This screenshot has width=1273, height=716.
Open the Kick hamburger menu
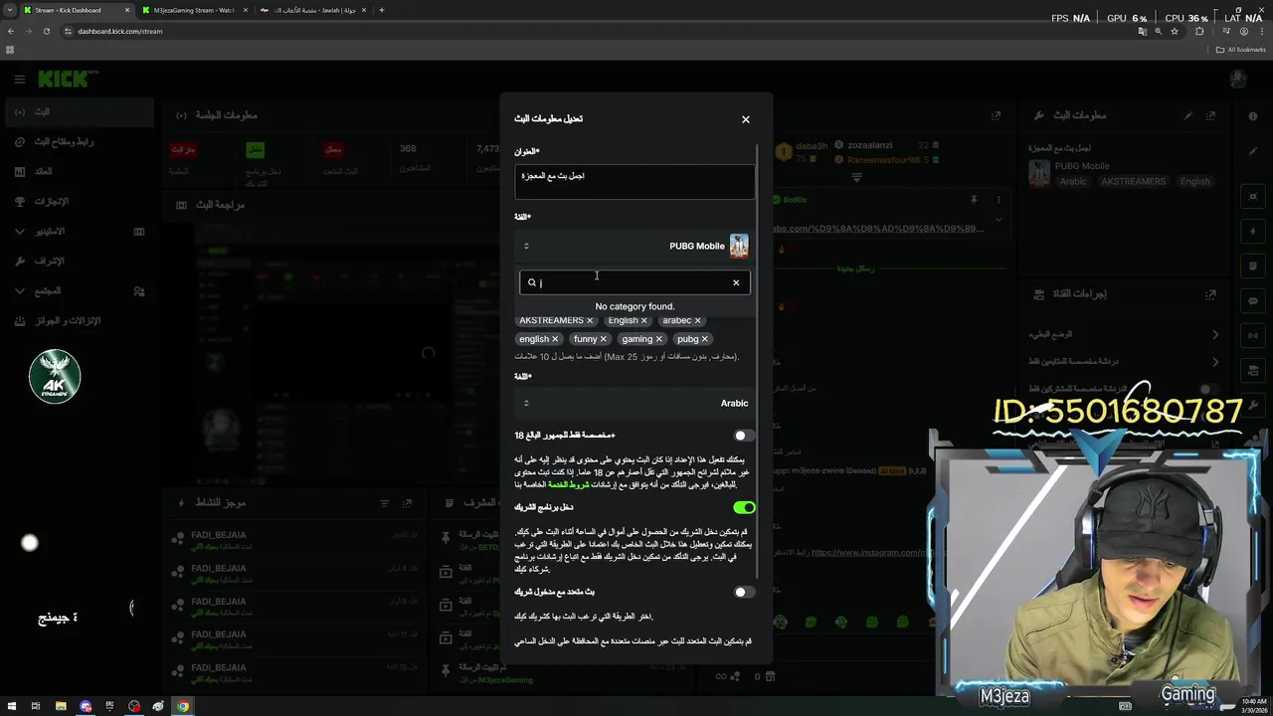pyautogui.click(x=19, y=79)
